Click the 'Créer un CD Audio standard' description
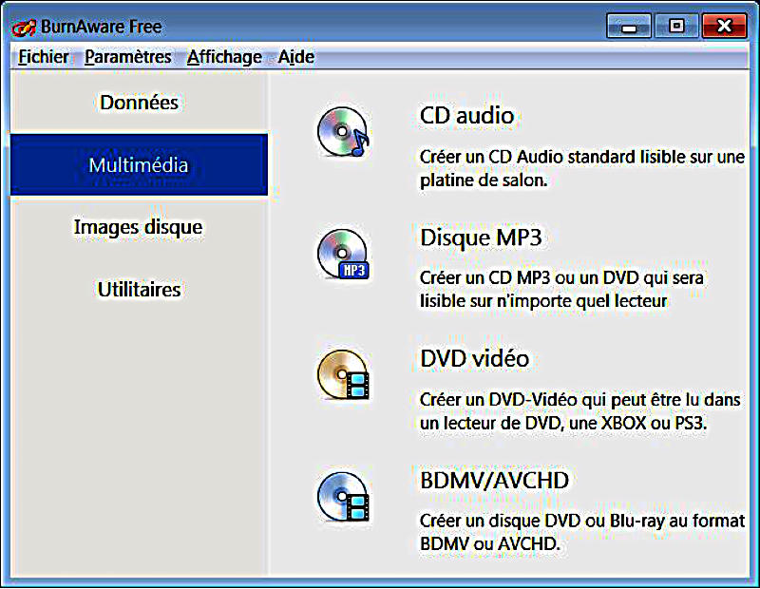The image size is (760, 589). 582,169
